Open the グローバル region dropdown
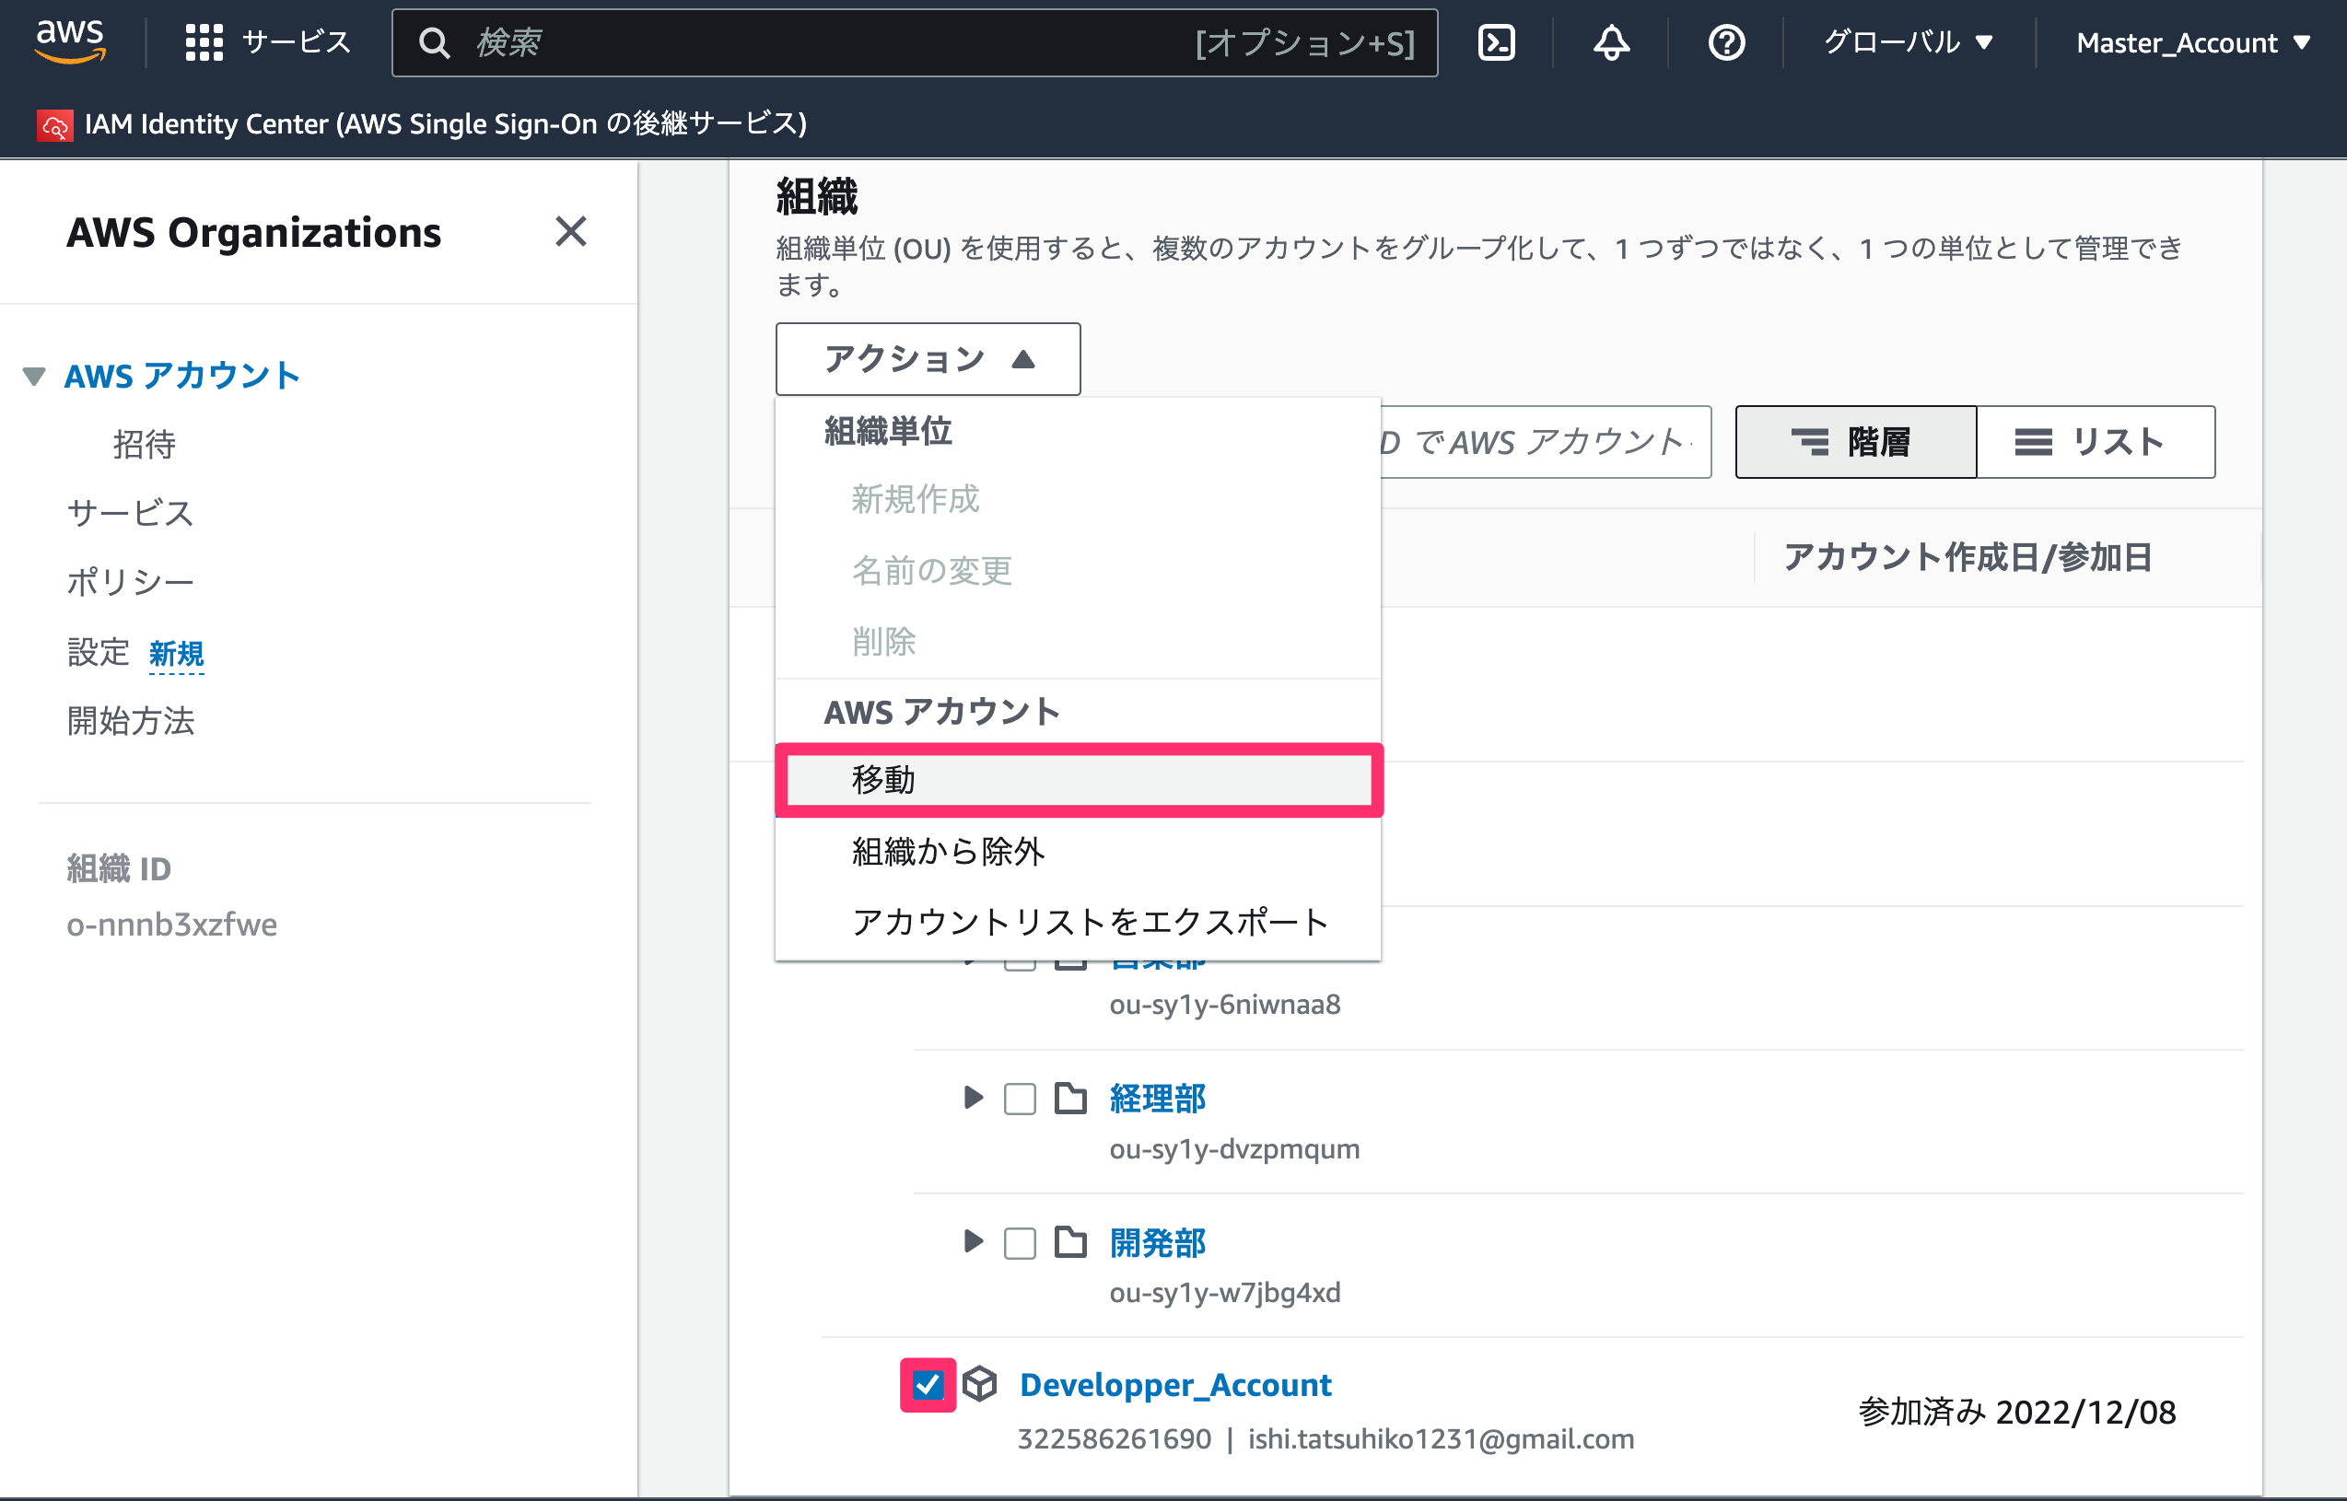The image size is (2347, 1501). (x=1909, y=43)
